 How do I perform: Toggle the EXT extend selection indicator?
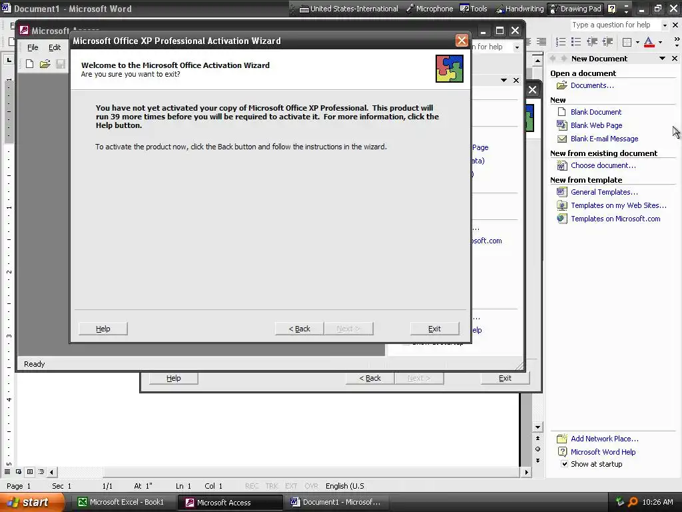[290, 486]
